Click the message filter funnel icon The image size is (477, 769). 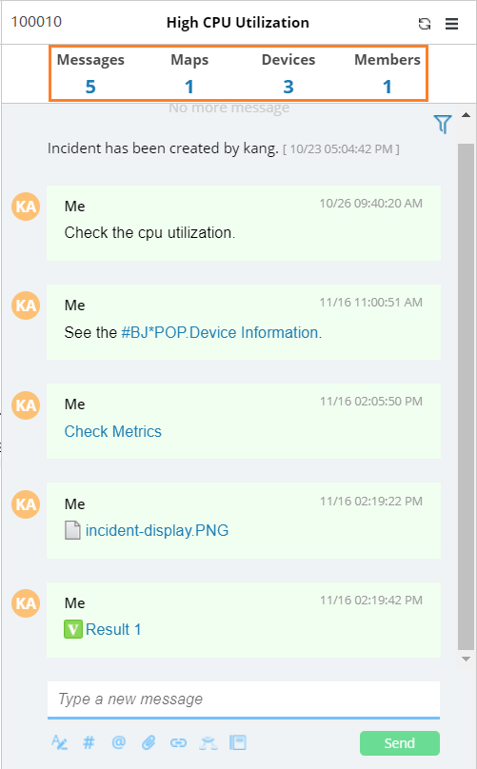pyautogui.click(x=442, y=124)
